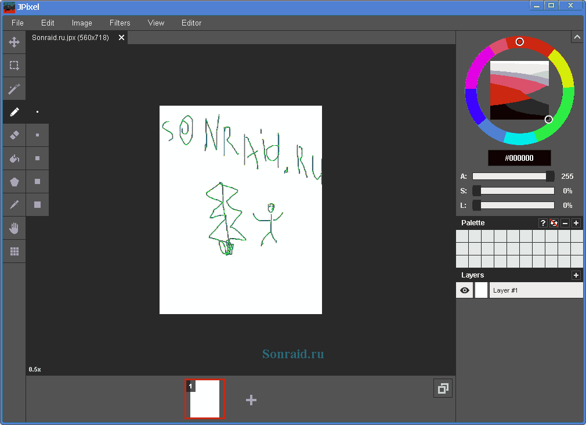Viewport: 586px width, 425px height.
Task: Select the Hand pan tool
Action: (x=14, y=228)
